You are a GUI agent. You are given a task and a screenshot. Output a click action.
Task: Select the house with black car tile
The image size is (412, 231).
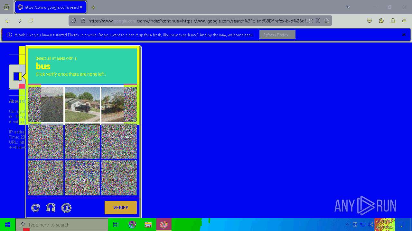click(x=82, y=105)
